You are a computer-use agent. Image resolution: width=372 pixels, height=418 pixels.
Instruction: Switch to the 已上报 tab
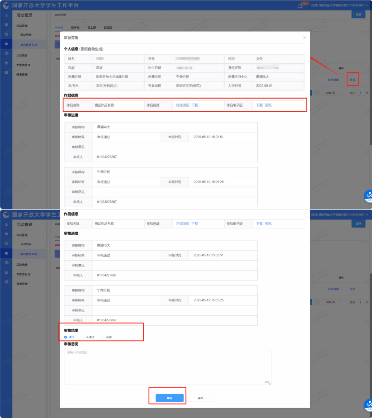[x=91, y=27]
